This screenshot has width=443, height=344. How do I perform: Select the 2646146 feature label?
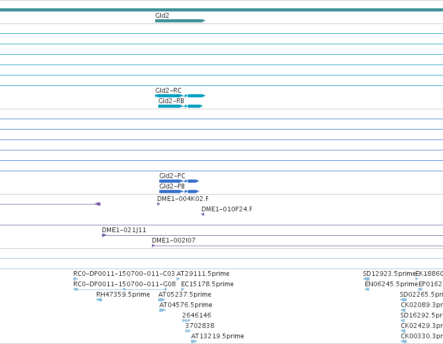[x=197, y=315]
